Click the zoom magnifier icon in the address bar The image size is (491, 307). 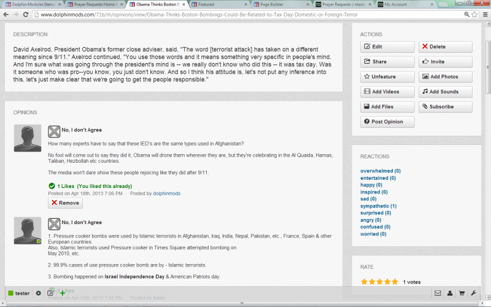point(466,14)
